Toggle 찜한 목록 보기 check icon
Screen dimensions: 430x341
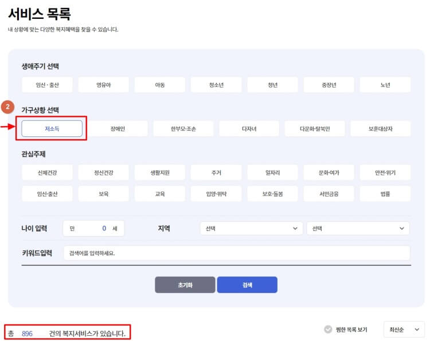click(328, 329)
